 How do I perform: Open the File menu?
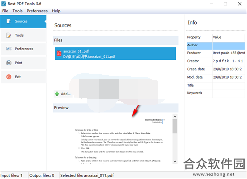pyautogui.click(x=5, y=11)
